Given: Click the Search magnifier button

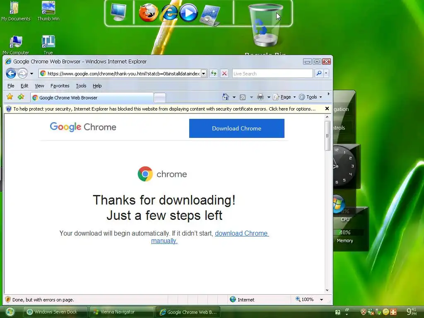Looking at the screenshot, I should point(319,73).
